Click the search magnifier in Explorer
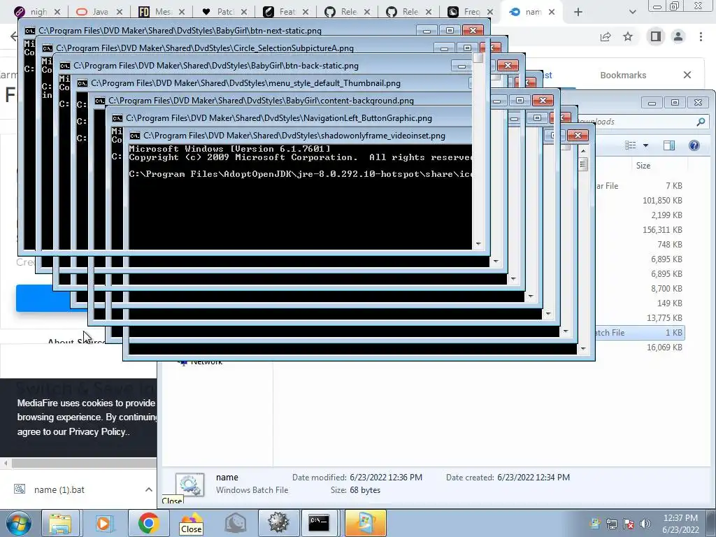 coord(701,122)
